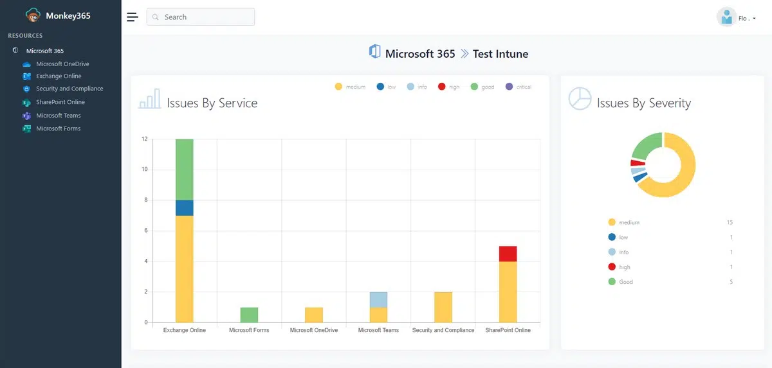
Task: Click the yellow medium donut slice
Action: (x=687, y=170)
